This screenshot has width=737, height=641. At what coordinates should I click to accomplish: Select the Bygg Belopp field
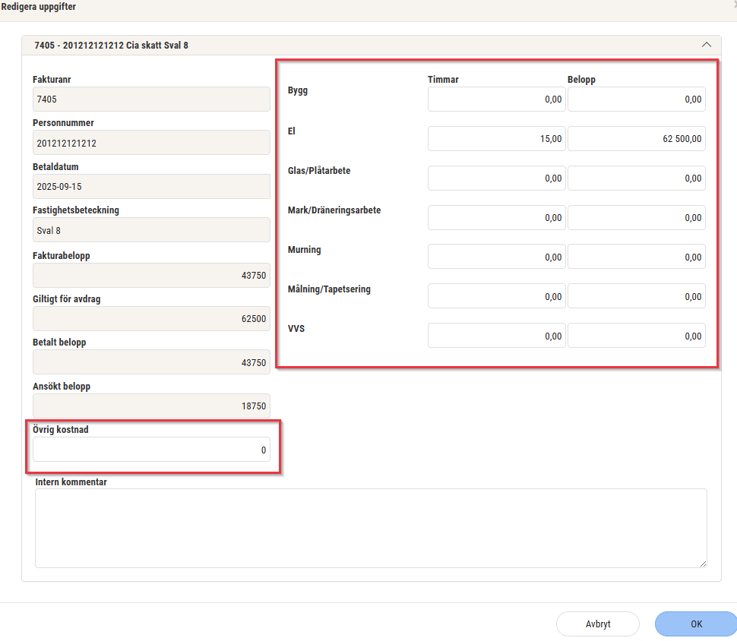tap(636, 99)
